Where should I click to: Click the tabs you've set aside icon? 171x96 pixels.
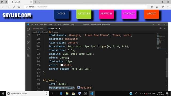pos(2,2)
